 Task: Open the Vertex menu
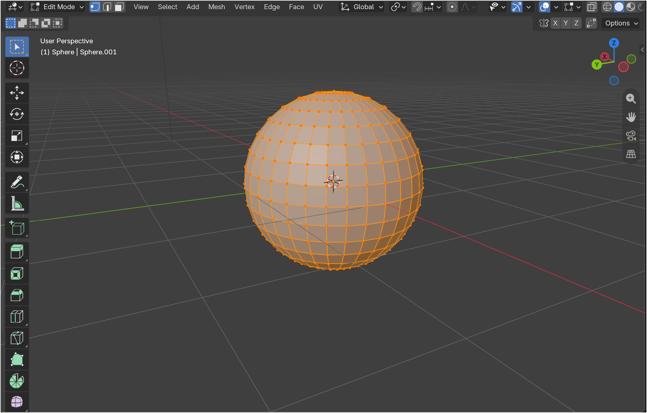[244, 7]
